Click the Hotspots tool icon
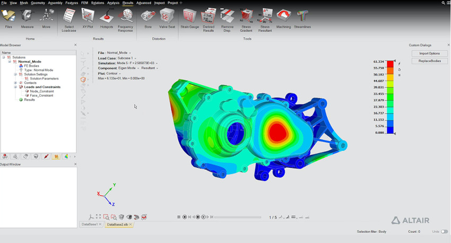 tap(107, 18)
